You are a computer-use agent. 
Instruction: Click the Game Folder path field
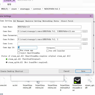pos(49,40)
